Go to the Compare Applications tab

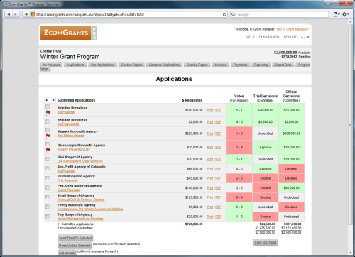[x=164, y=65]
